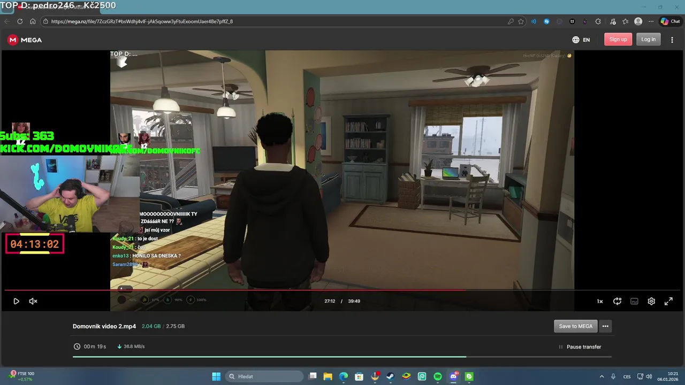This screenshot has width=685, height=385.
Task: Click the Log in button
Action: coord(648,39)
